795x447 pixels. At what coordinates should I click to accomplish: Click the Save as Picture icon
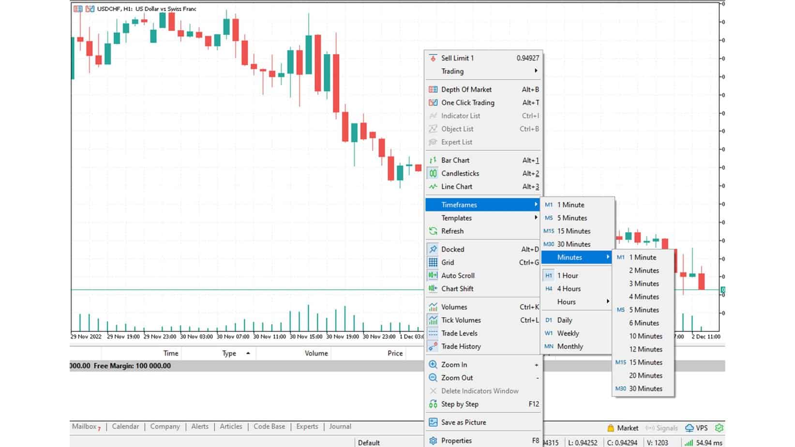pyautogui.click(x=433, y=422)
